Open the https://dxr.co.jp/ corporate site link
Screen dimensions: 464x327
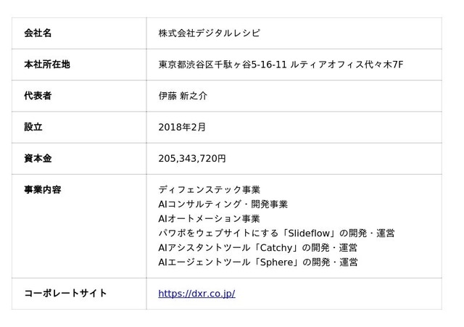196,294
